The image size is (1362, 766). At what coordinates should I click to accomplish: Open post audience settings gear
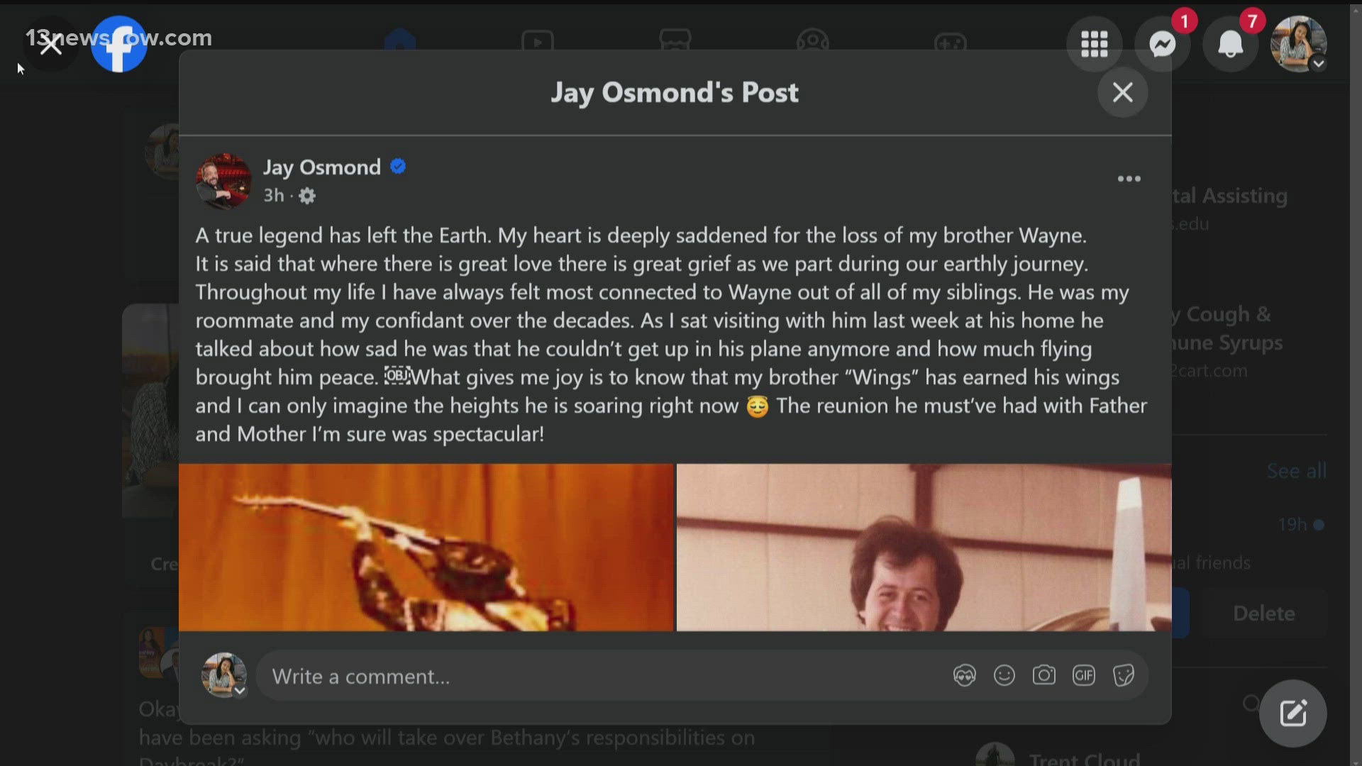point(307,196)
